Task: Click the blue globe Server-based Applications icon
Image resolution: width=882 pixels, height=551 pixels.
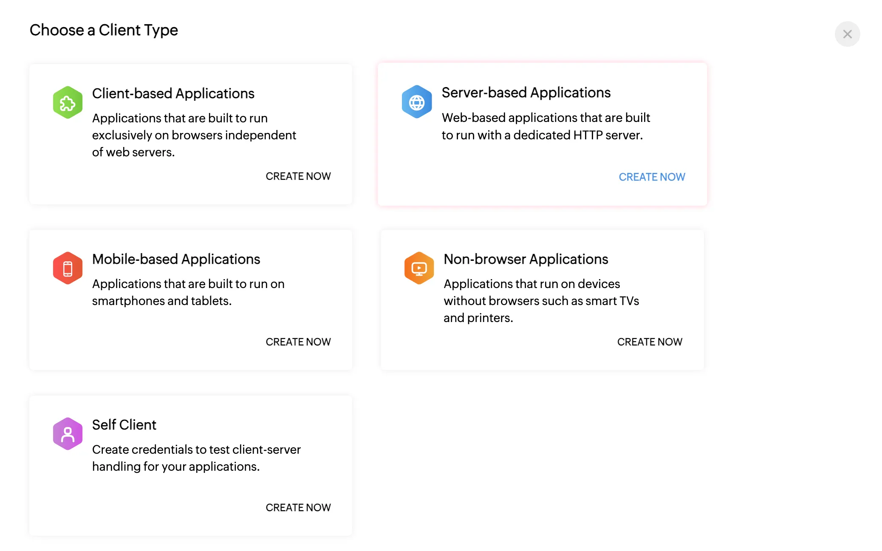Action: pyautogui.click(x=417, y=102)
